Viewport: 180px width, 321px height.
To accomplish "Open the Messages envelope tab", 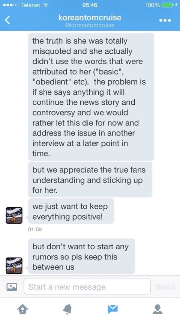I will click(113, 309).
